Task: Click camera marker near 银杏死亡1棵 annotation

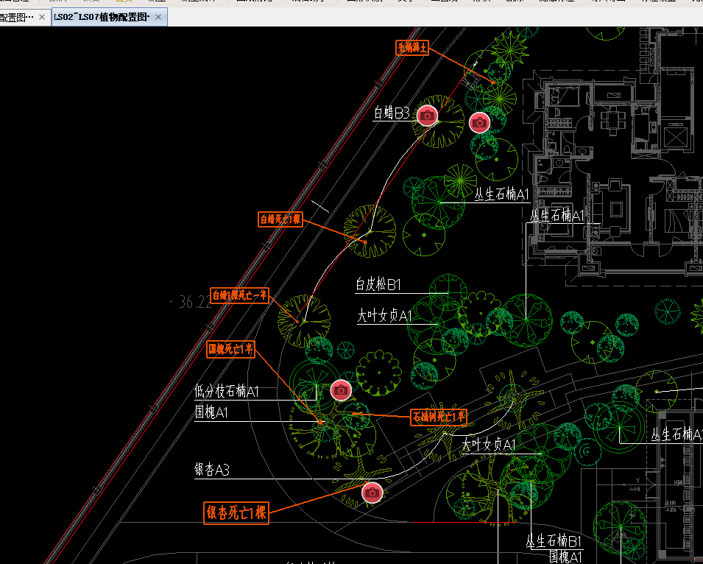Action: pos(372,492)
